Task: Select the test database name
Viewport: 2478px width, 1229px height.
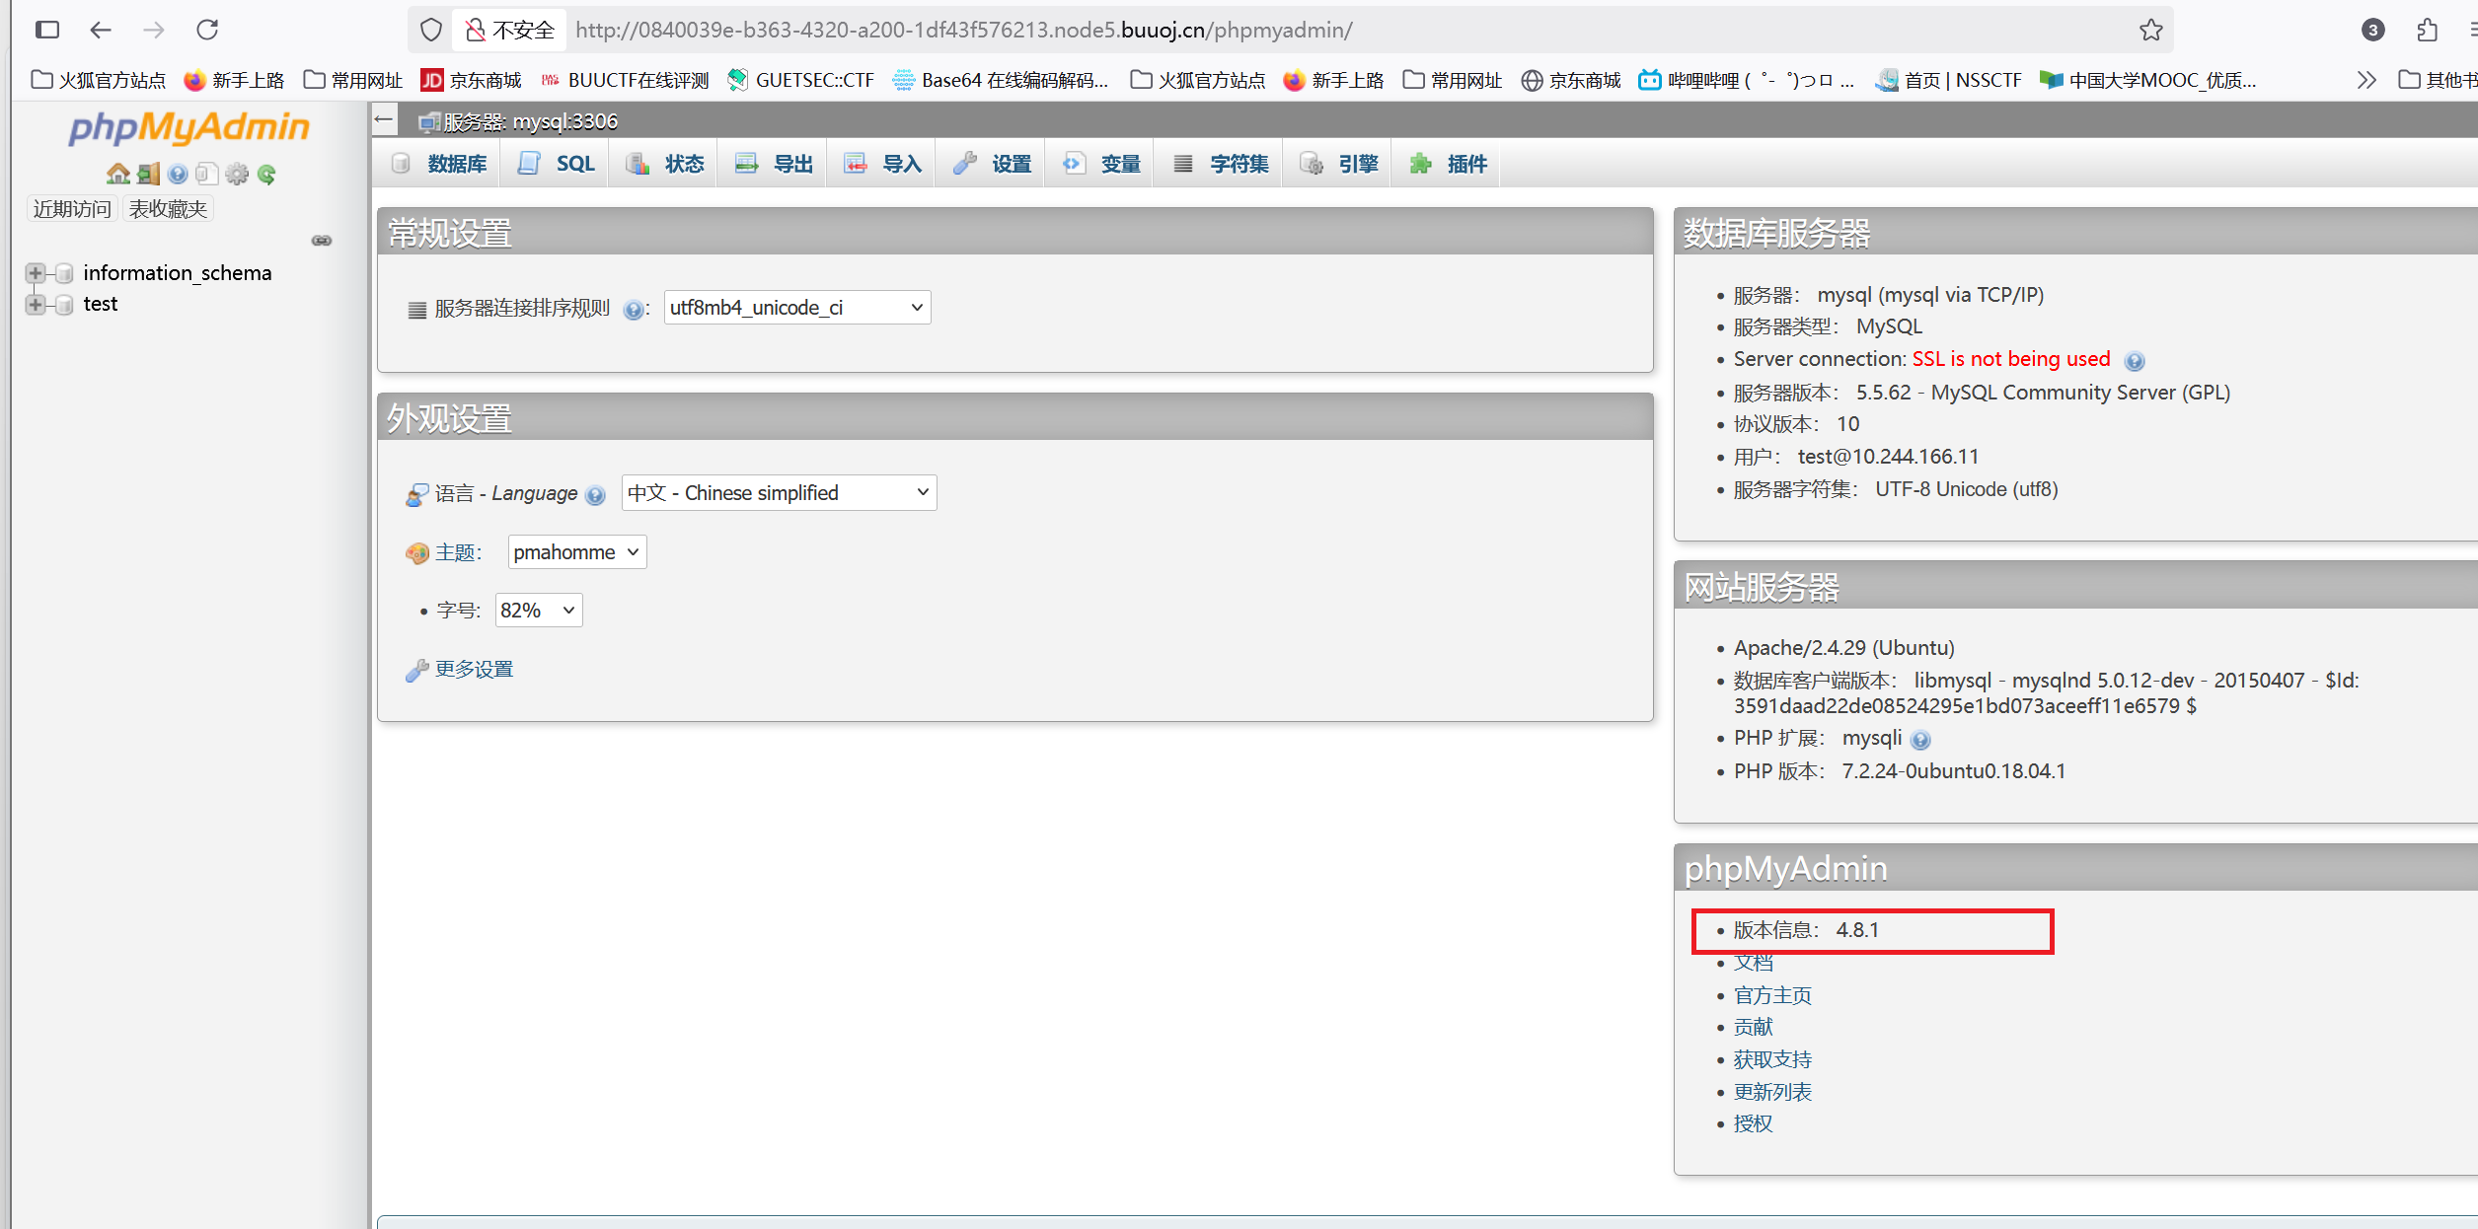Action: coord(101,305)
